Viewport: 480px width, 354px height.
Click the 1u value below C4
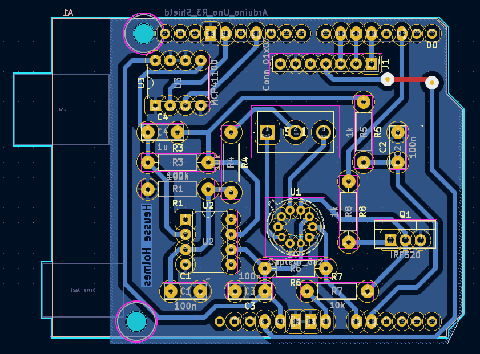[162, 147]
